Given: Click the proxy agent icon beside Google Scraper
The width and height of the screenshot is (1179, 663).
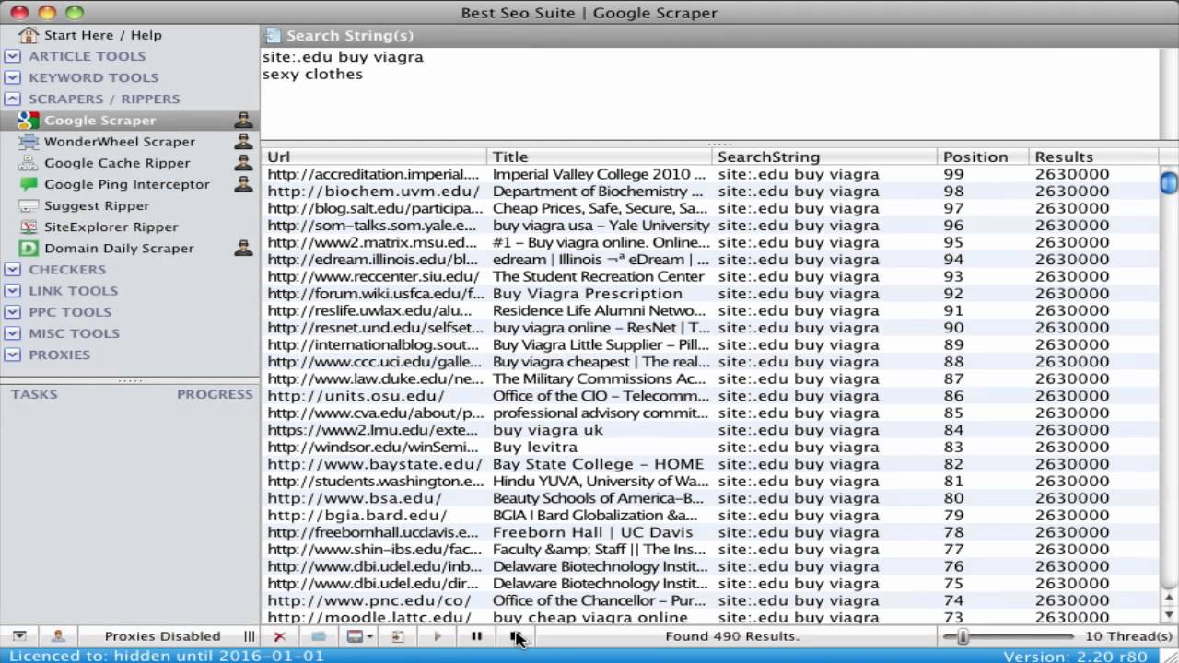Looking at the screenshot, I should (x=243, y=121).
